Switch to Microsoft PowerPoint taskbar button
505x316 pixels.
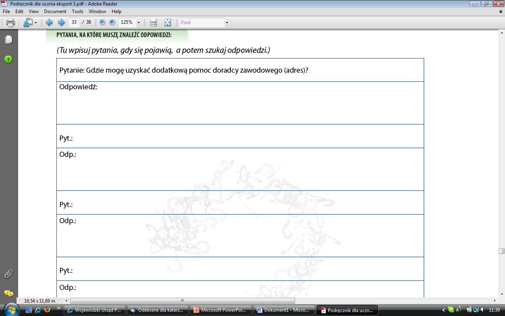(221, 310)
